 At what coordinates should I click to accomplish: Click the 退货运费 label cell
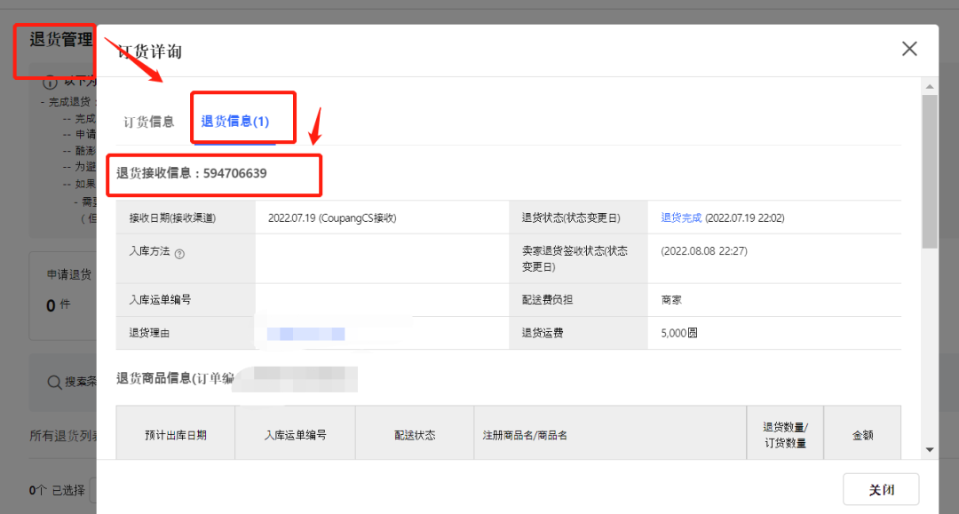click(x=579, y=333)
